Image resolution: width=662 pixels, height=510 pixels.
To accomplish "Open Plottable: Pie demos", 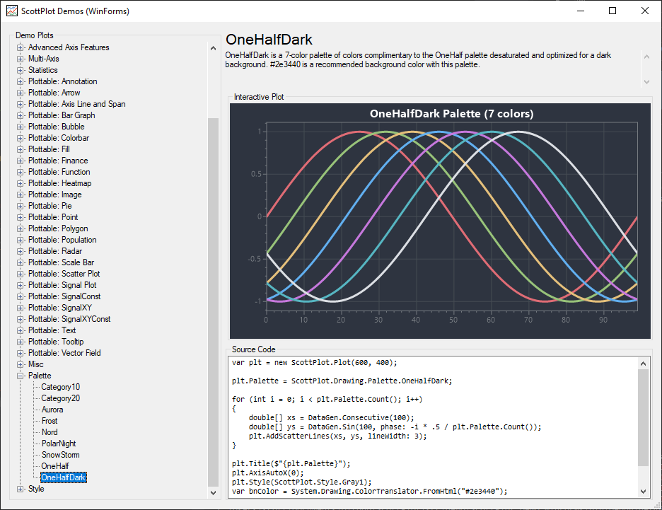I will tap(50, 206).
